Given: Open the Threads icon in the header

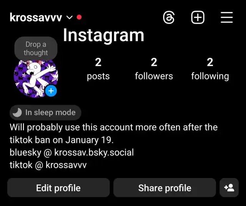Looking at the screenshot, I should point(169,17).
